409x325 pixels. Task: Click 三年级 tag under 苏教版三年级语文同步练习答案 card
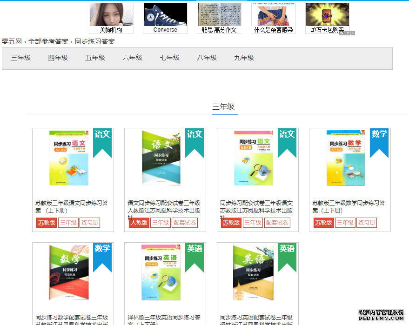[x=68, y=223]
